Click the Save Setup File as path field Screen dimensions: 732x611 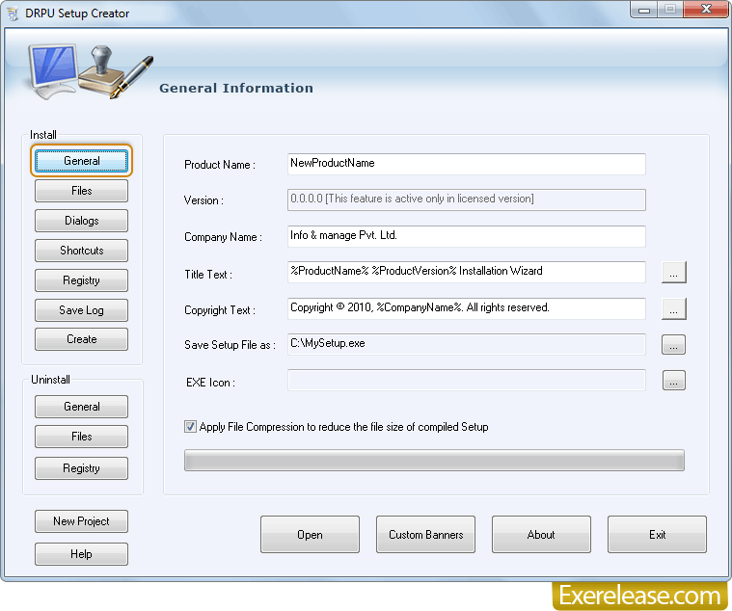(467, 344)
